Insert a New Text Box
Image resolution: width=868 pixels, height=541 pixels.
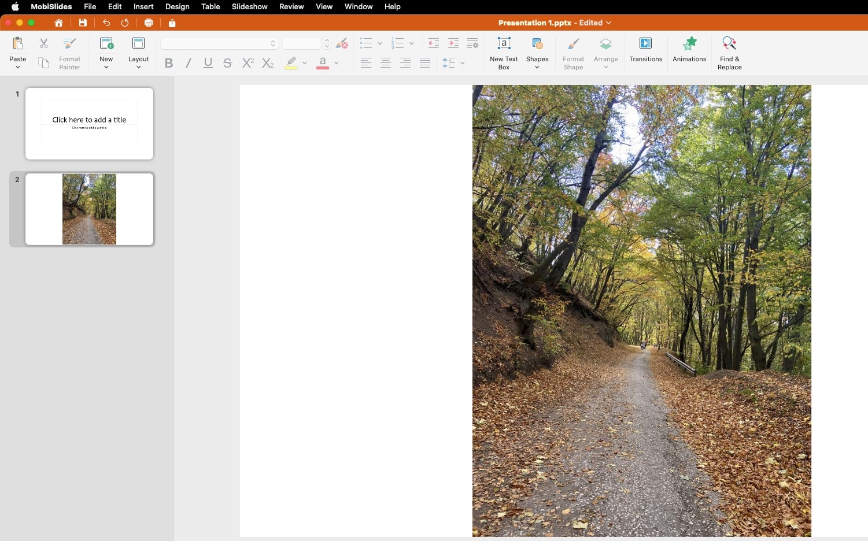[503, 52]
